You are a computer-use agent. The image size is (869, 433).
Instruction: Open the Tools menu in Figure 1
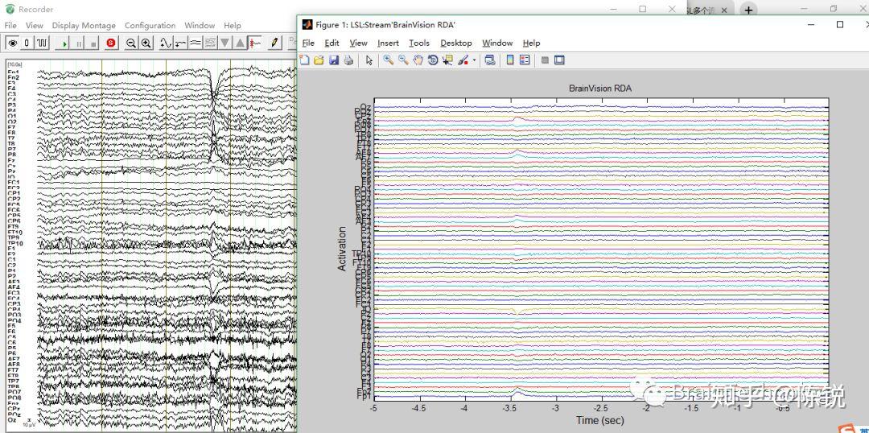[418, 43]
